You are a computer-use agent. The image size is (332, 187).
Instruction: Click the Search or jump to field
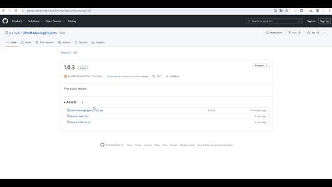coord(274,21)
